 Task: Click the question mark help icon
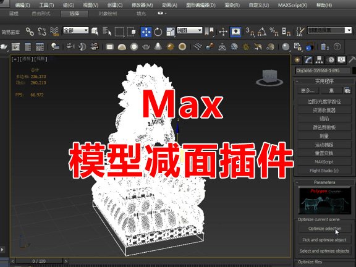(x=337, y=47)
